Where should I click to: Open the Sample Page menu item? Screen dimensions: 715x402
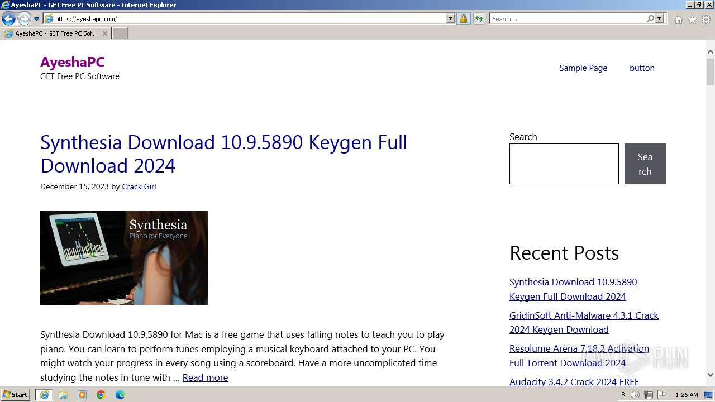point(583,68)
